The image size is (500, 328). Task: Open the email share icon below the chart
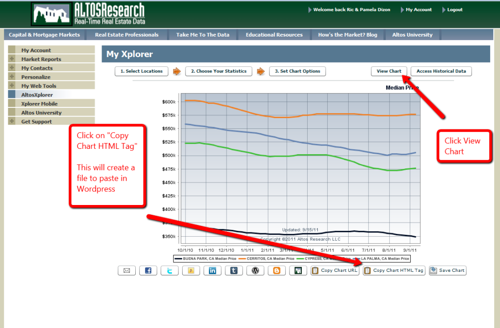[126, 270]
